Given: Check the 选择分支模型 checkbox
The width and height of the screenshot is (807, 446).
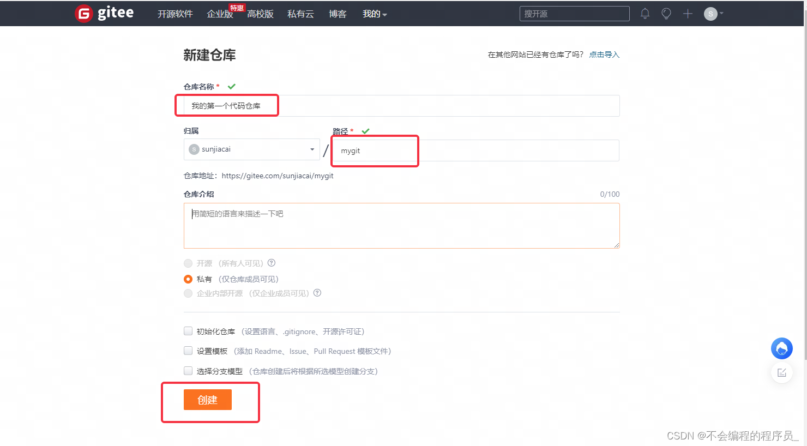Looking at the screenshot, I should 188,371.
